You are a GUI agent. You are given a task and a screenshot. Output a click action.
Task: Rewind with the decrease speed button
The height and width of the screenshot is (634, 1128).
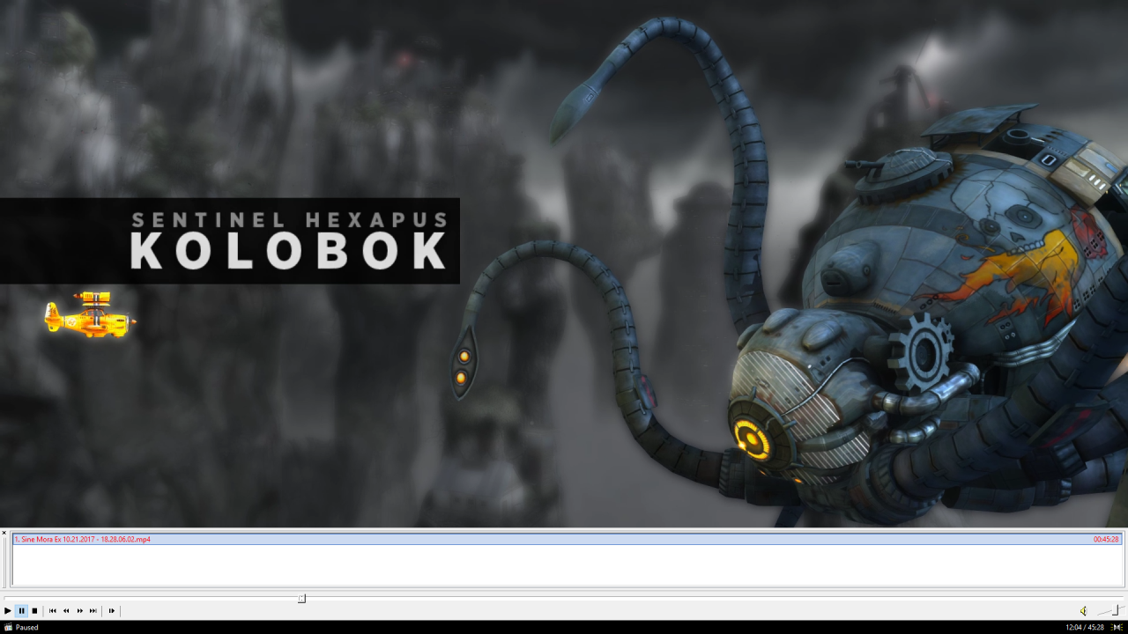(66, 610)
